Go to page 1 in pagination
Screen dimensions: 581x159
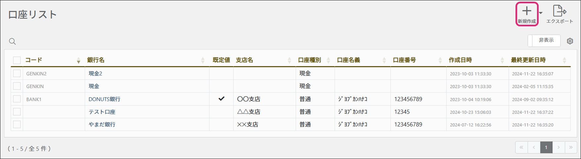546,147
